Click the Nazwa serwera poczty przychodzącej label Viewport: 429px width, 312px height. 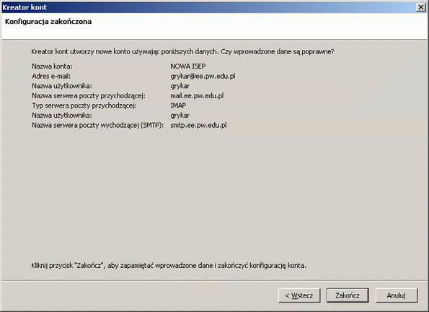click(x=89, y=96)
